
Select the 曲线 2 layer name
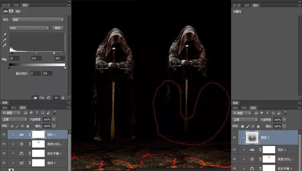51,163
